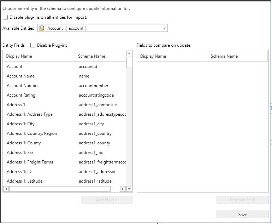The height and width of the screenshot is (224, 272).
Task: Click Display Name header in compare fields list
Action: point(172,56)
